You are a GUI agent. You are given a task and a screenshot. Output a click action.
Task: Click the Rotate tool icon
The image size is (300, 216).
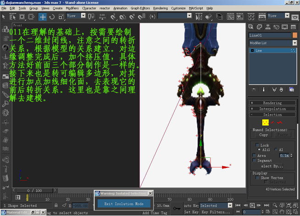52,16
